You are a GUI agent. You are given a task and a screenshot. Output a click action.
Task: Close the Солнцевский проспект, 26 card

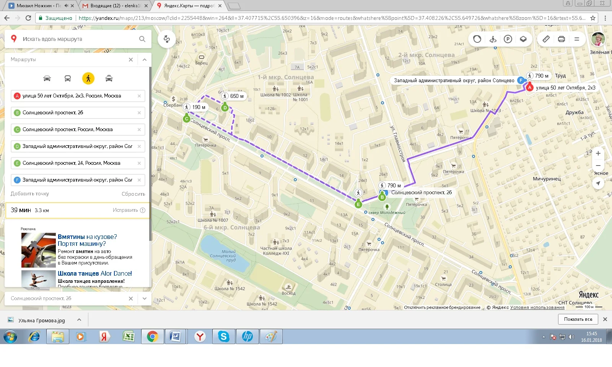tap(131, 299)
